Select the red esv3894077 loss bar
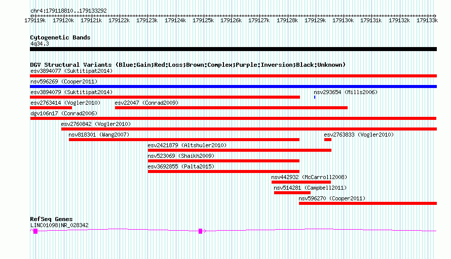This screenshot has width=451, height=259. coord(233,76)
